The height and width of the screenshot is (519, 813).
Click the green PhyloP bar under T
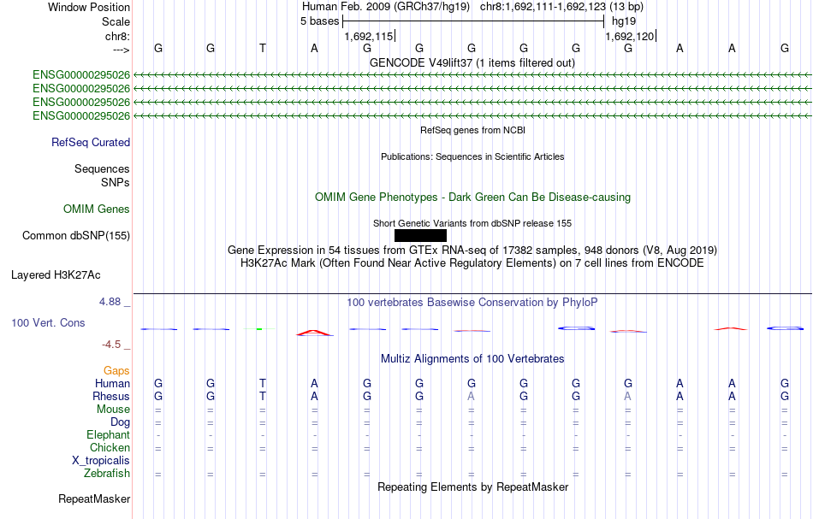(259, 329)
